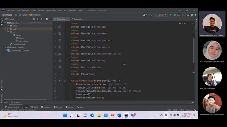Open Project panel options gear
227x127 pixels.
[46, 19]
